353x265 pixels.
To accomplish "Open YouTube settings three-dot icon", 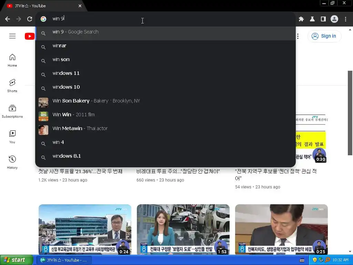I will 298,36.
